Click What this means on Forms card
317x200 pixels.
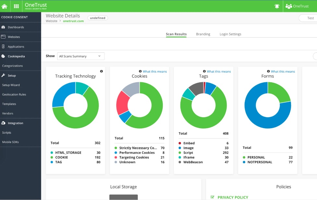point(283,72)
